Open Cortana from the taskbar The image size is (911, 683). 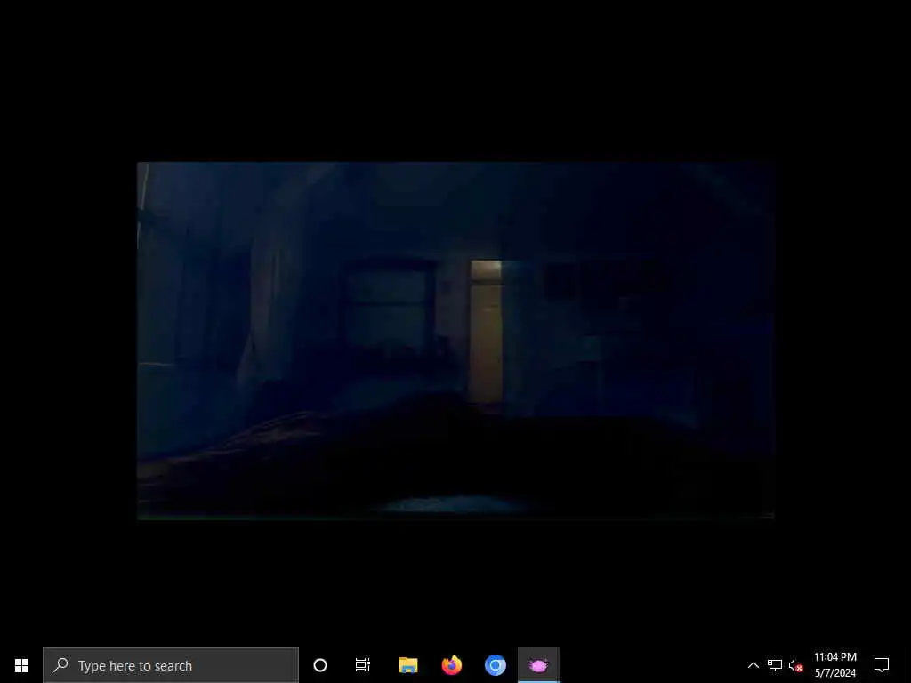(x=320, y=665)
